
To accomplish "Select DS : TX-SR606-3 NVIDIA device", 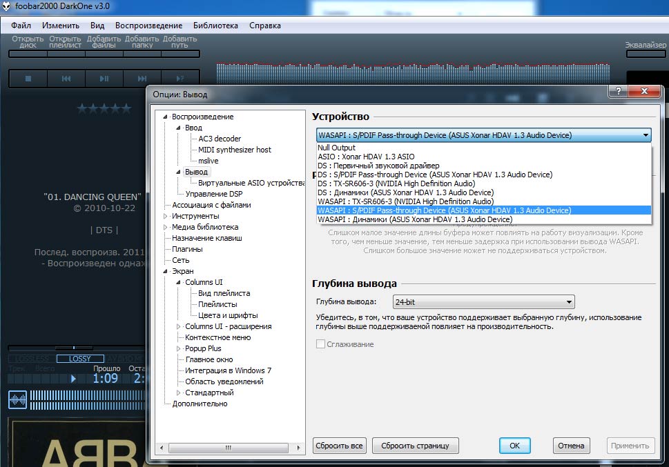I will [x=484, y=183].
